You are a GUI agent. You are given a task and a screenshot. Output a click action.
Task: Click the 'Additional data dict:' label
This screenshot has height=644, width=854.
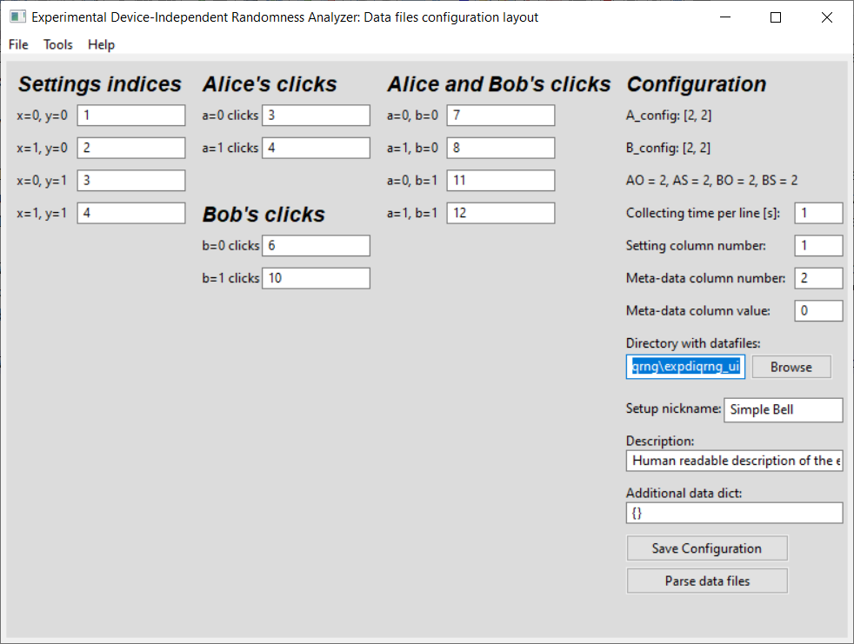pos(684,493)
